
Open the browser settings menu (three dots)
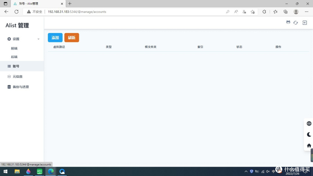click(x=306, y=12)
